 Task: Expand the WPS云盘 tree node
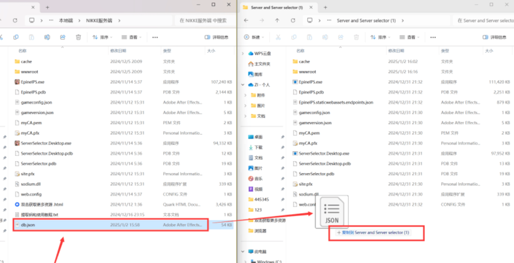click(243, 54)
